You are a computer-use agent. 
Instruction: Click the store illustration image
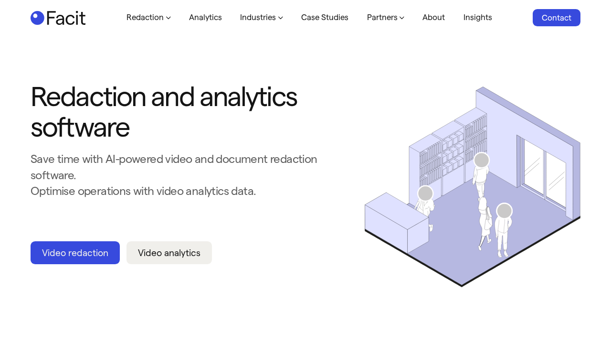pyautogui.click(x=473, y=186)
